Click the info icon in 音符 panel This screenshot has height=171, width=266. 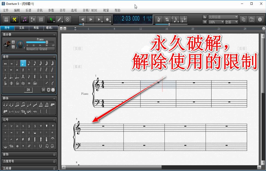(x=53, y=90)
